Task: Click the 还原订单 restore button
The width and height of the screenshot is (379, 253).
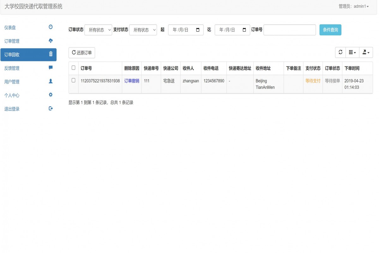Action: click(81, 52)
